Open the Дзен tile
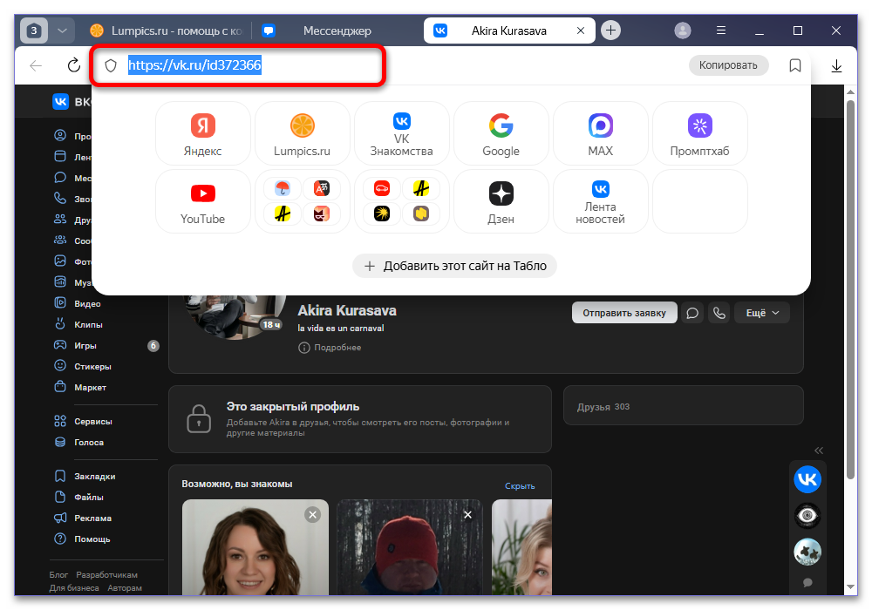Screen dimensions: 872x610 (x=501, y=201)
